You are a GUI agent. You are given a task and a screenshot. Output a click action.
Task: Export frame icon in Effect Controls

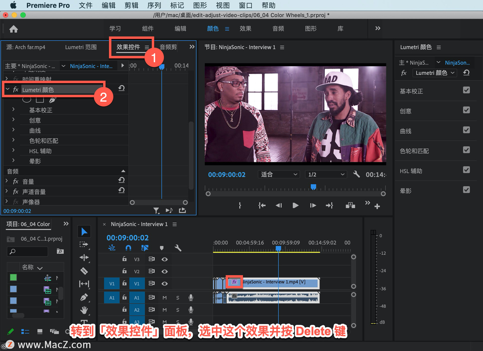click(182, 210)
